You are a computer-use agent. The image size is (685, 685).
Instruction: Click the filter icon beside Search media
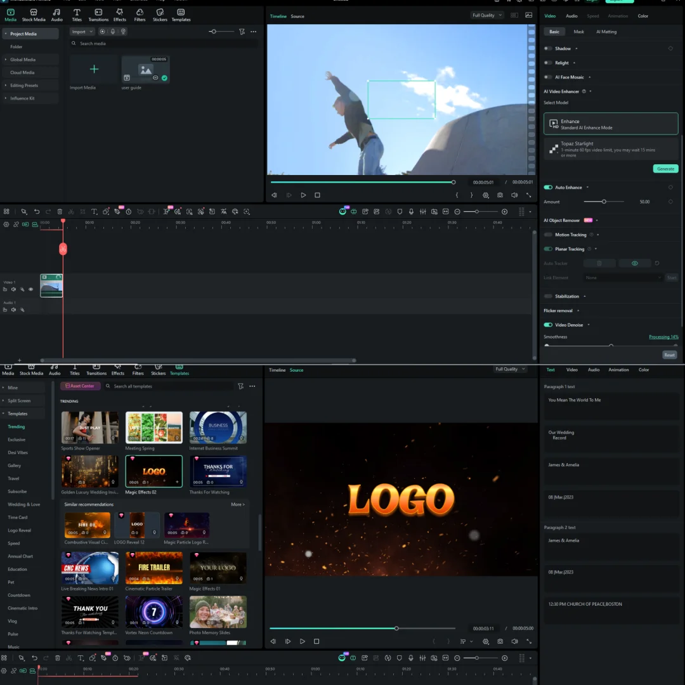(242, 32)
